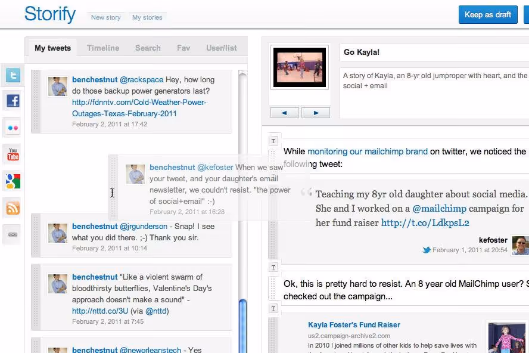The image size is (529, 353).
Task: Open the http://t.co/LdkpsL2 link
Action: (425, 222)
